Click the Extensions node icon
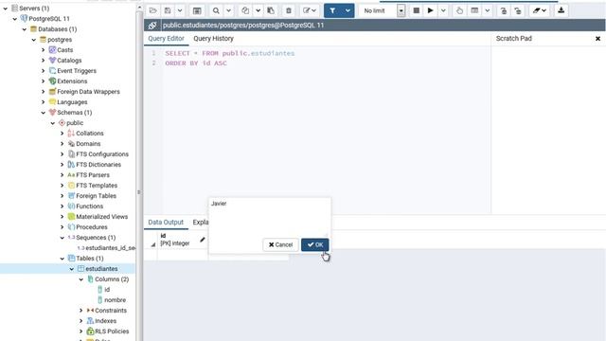This screenshot has width=606, height=341. point(53,81)
